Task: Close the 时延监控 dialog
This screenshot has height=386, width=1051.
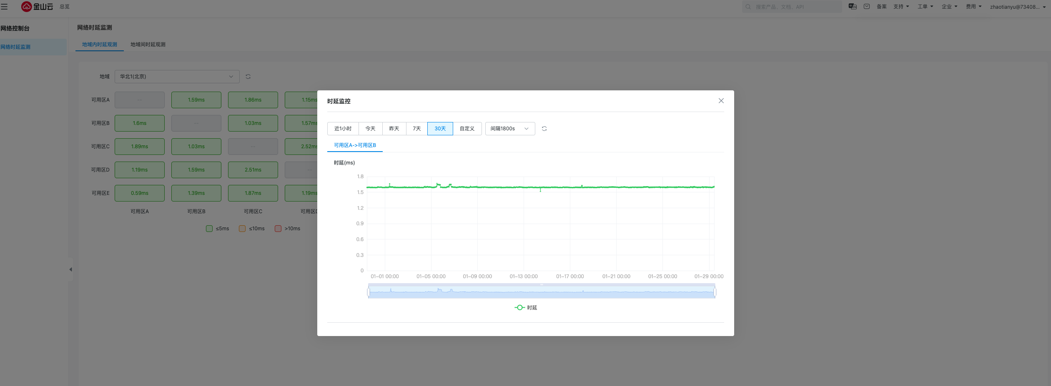Action: tap(721, 101)
